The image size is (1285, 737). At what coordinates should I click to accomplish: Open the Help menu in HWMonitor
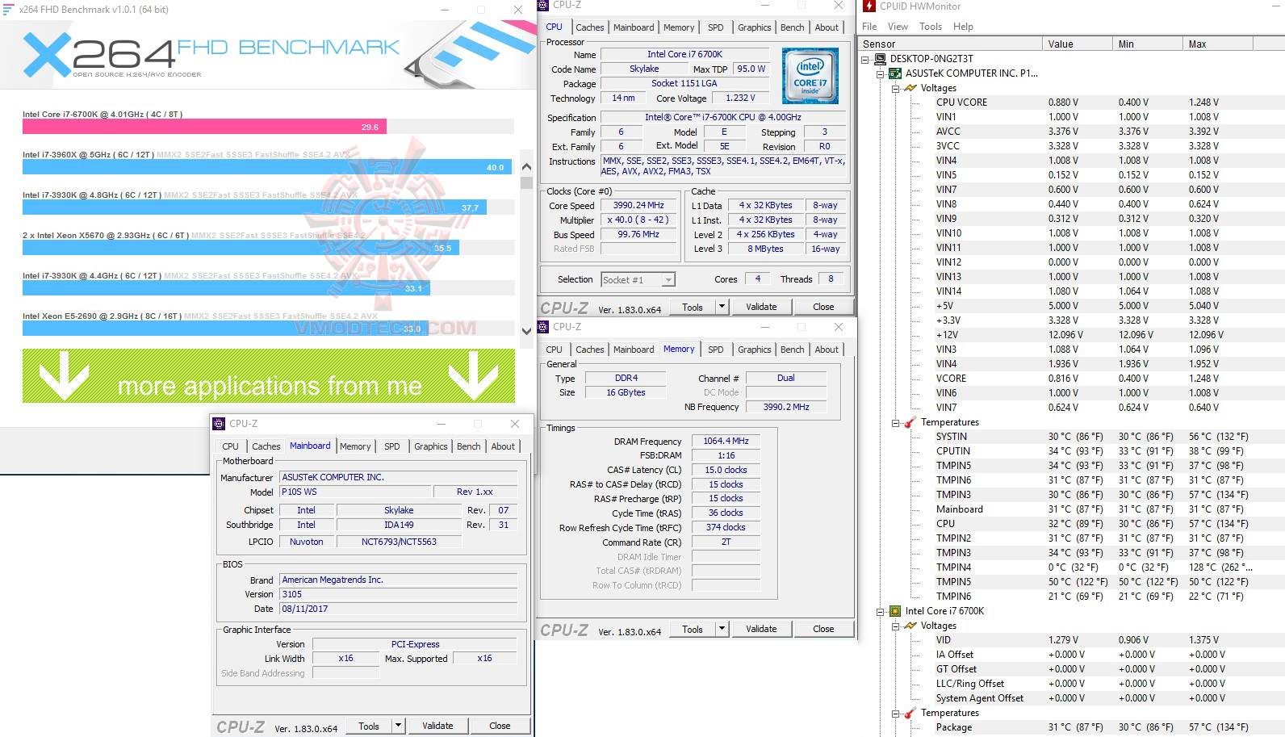click(x=963, y=27)
